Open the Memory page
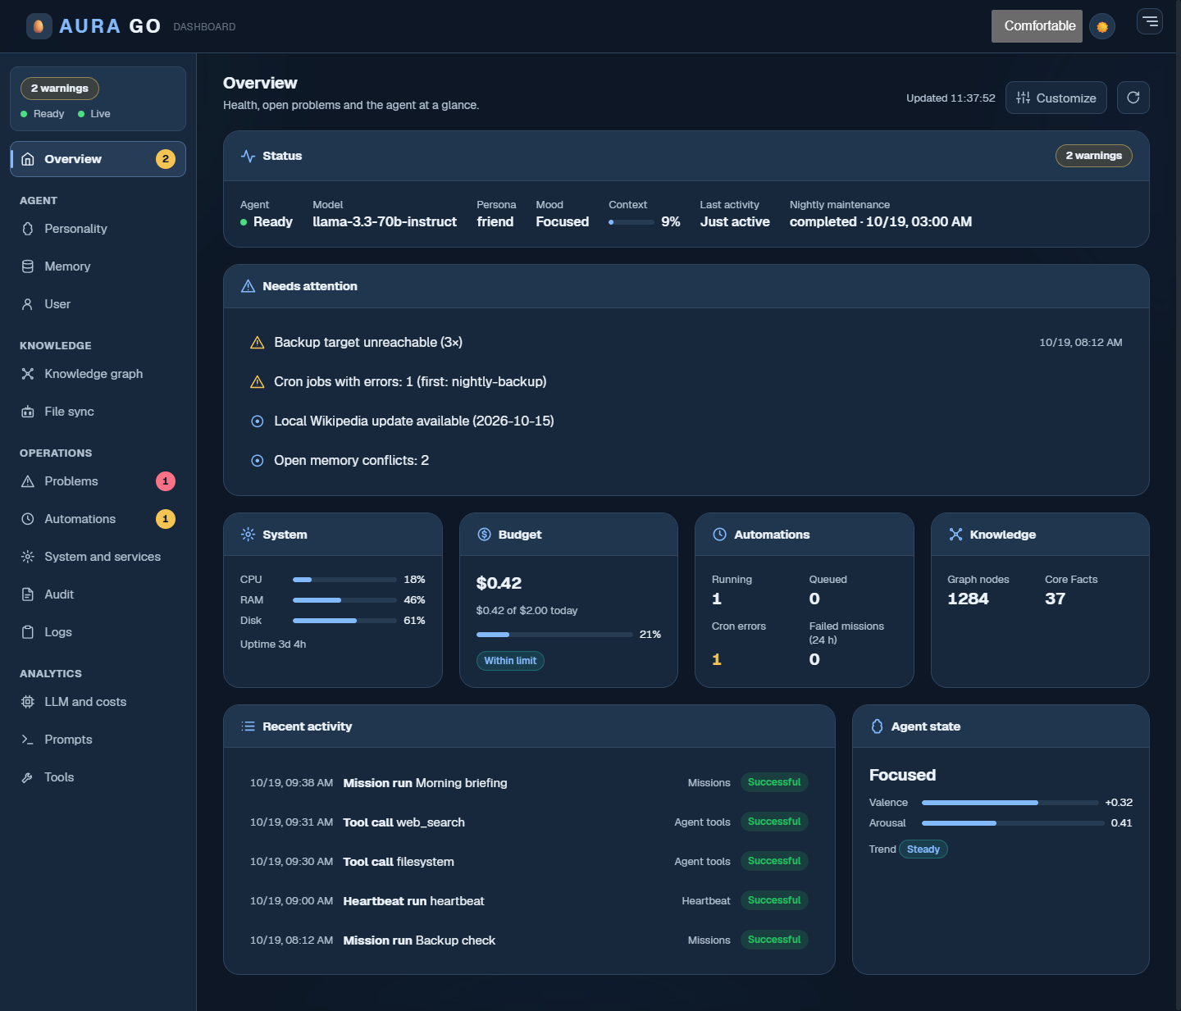Image resolution: width=1181 pixels, height=1011 pixels. click(98, 266)
